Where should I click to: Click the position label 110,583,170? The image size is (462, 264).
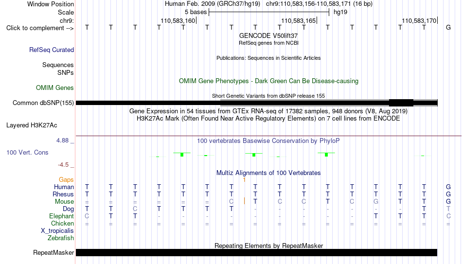(419, 20)
